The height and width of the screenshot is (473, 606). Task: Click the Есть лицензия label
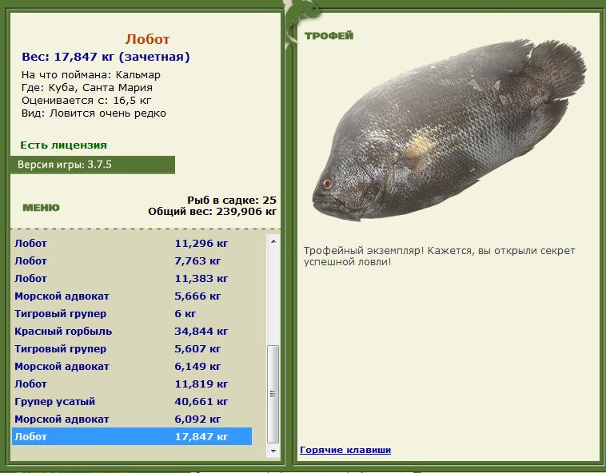click(x=64, y=145)
